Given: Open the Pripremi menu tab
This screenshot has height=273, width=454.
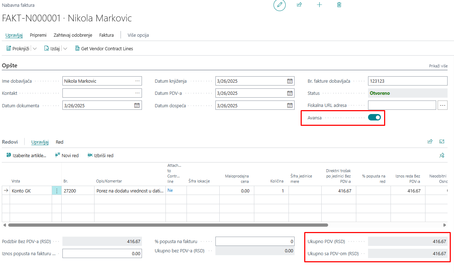Looking at the screenshot, I should (x=38, y=35).
